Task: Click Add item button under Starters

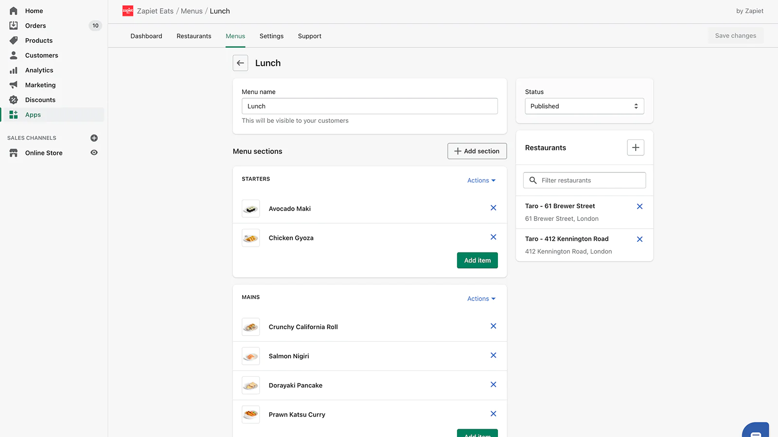Action: pos(477,260)
